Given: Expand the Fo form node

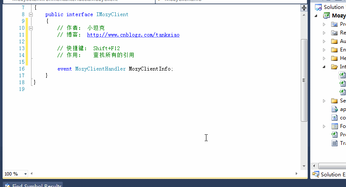Looking at the screenshot, I should (x=324, y=126).
